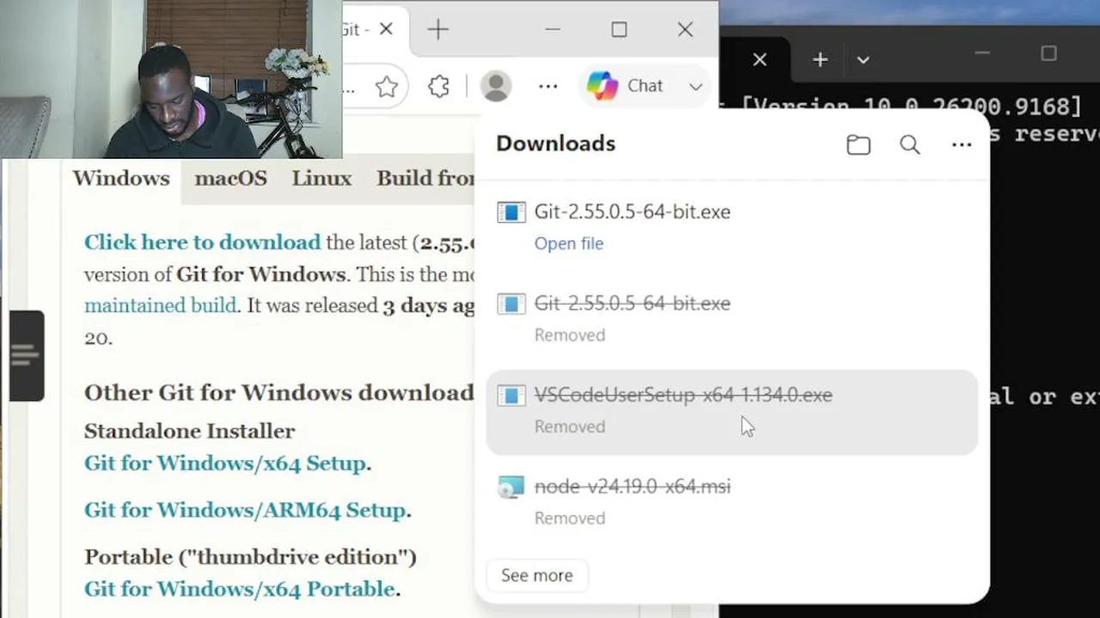Open the browser Extensions puzzle icon

click(439, 86)
